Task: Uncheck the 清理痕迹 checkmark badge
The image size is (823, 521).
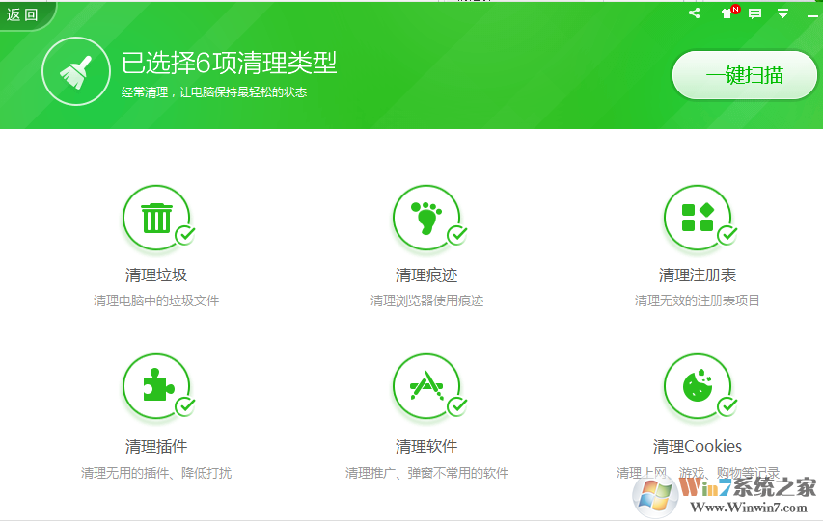Action: (457, 235)
